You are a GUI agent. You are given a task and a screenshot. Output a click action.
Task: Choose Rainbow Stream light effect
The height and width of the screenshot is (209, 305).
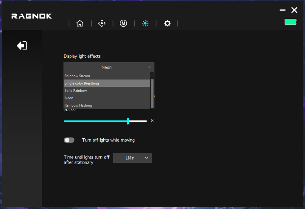(107, 76)
